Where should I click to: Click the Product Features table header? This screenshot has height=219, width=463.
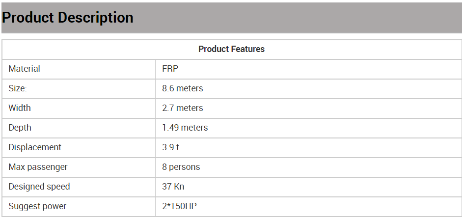[x=231, y=49]
